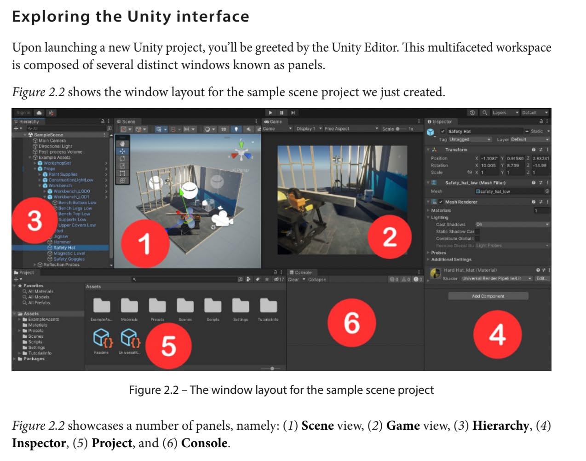Click the Project favorites star filter icon

[267, 279]
